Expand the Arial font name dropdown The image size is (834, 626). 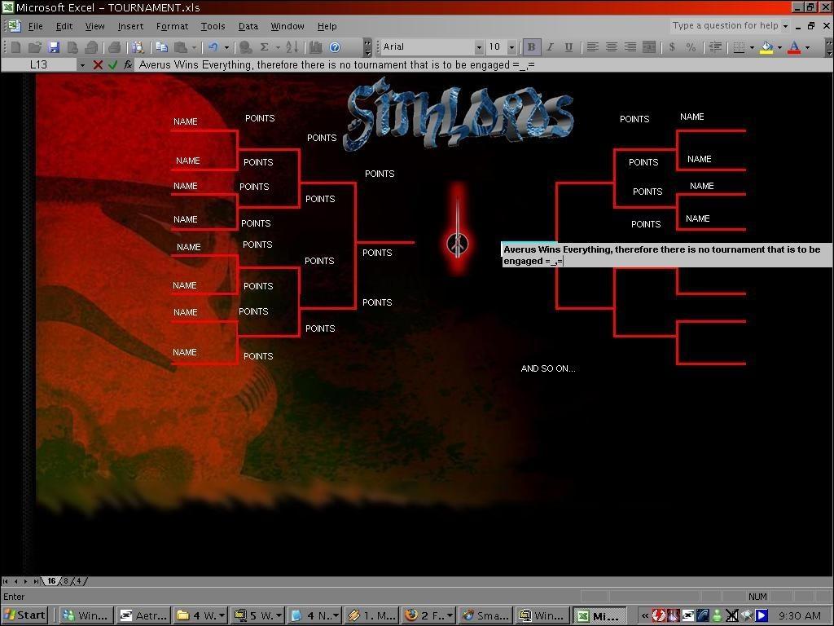click(x=479, y=47)
